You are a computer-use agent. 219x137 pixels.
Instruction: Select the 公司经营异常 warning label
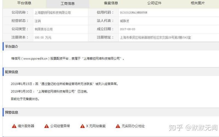tap(60, 126)
